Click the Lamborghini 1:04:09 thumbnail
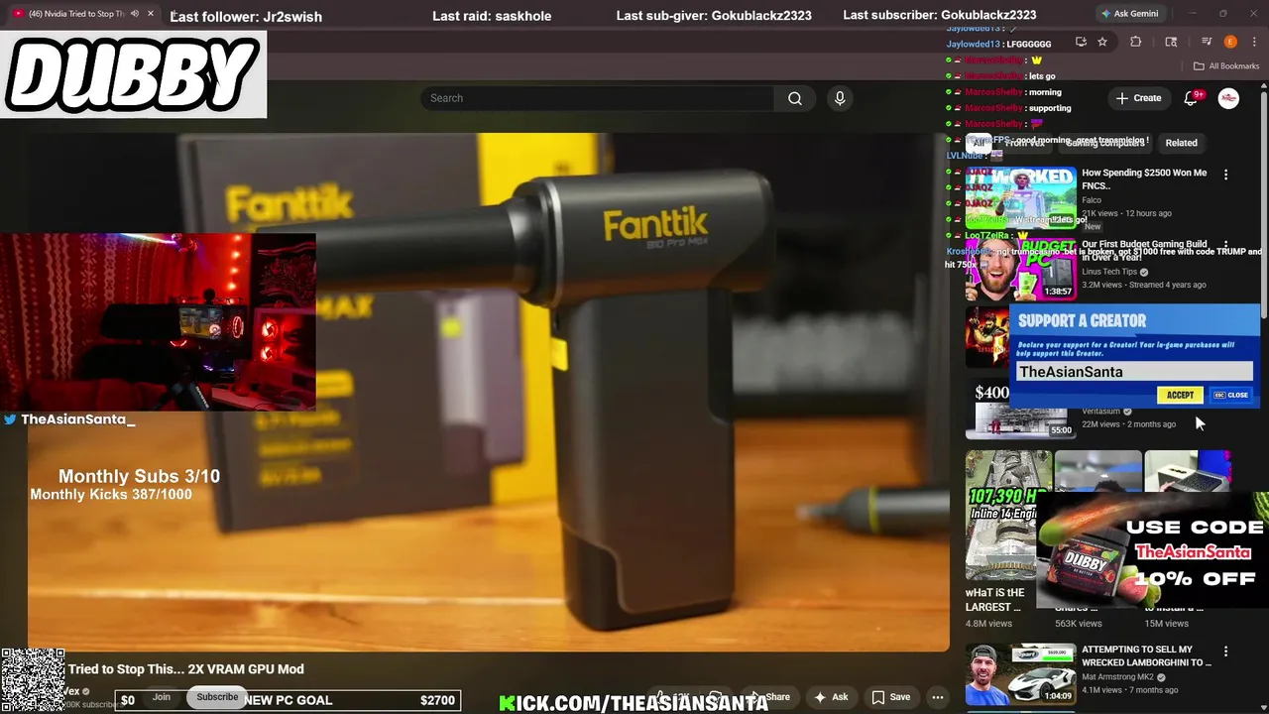This screenshot has height=714, width=1269. [x=1021, y=674]
